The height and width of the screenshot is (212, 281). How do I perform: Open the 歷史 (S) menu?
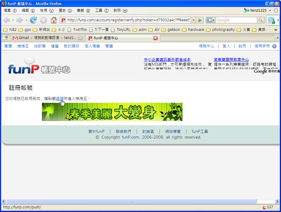(x=65, y=11)
